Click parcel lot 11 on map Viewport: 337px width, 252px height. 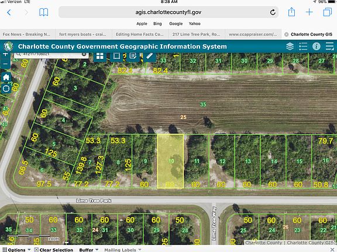[196, 161]
